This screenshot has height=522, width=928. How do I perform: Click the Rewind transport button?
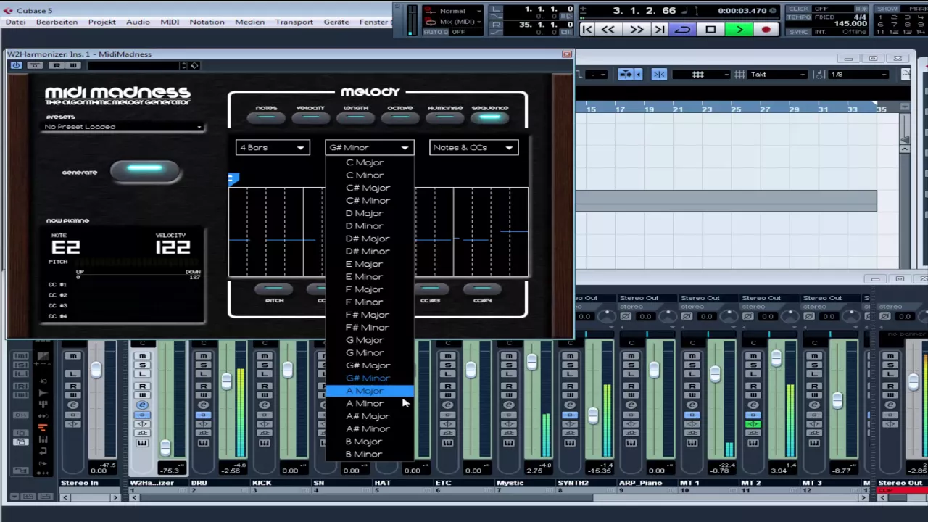(x=609, y=30)
